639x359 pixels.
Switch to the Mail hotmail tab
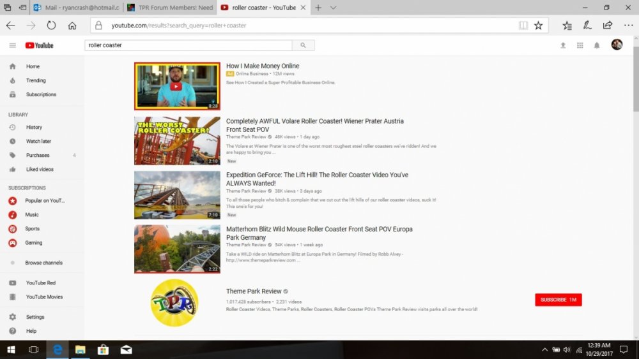77,7
